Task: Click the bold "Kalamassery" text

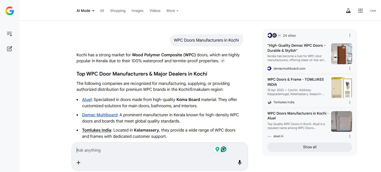Action: pyautogui.click(x=146, y=130)
